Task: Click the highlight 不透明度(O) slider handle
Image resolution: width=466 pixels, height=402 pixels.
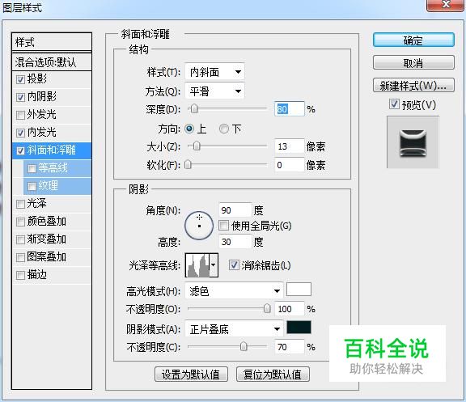Action: point(267,309)
